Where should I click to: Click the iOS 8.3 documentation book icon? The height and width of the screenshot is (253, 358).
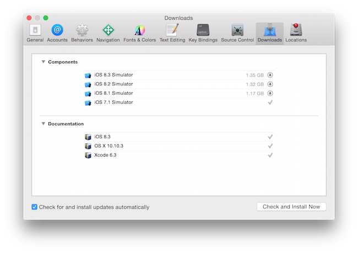click(x=88, y=137)
